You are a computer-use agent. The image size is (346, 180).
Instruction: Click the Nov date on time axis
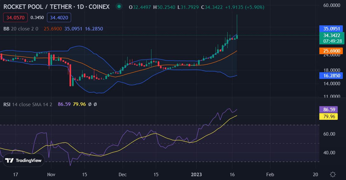point(51,175)
